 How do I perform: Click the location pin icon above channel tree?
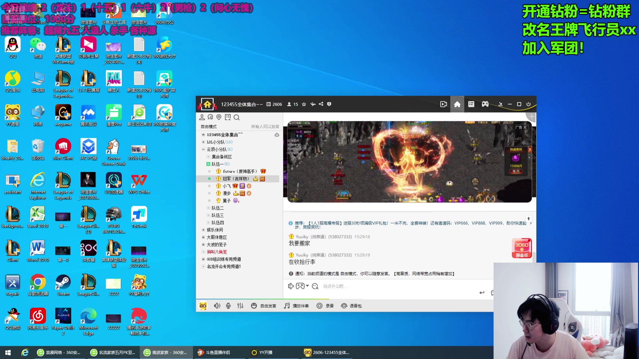pyautogui.click(x=219, y=117)
